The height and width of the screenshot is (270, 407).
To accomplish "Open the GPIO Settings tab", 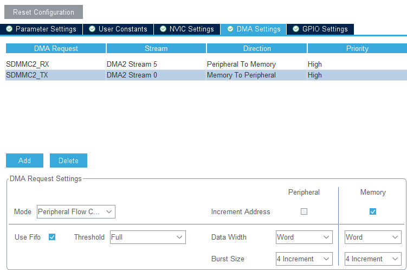I will click(320, 29).
